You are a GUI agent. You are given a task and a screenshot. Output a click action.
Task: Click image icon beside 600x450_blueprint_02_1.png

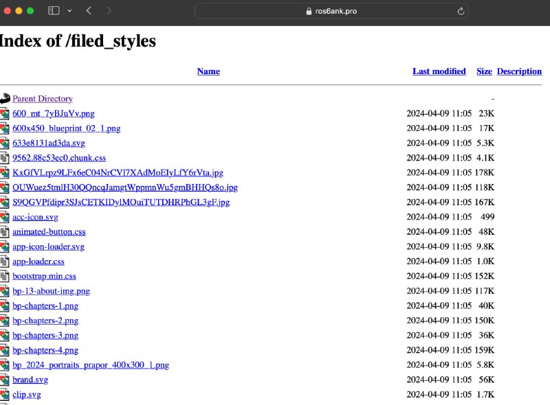[x=4, y=128]
